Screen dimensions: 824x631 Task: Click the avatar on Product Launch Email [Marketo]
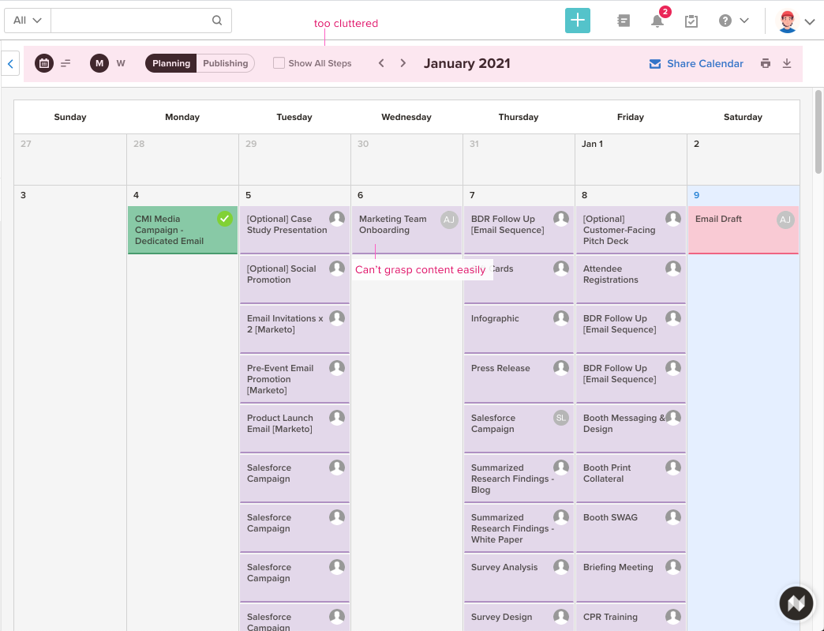click(x=337, y=418)
